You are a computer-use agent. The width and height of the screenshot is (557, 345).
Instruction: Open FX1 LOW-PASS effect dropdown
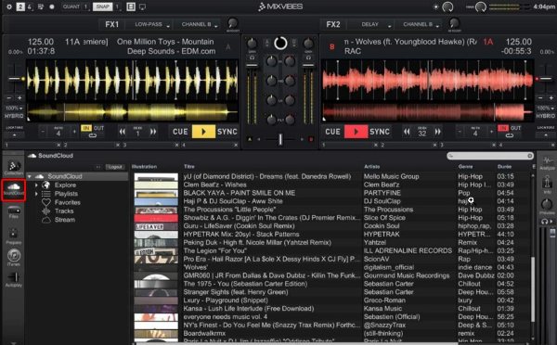point(152,24)
